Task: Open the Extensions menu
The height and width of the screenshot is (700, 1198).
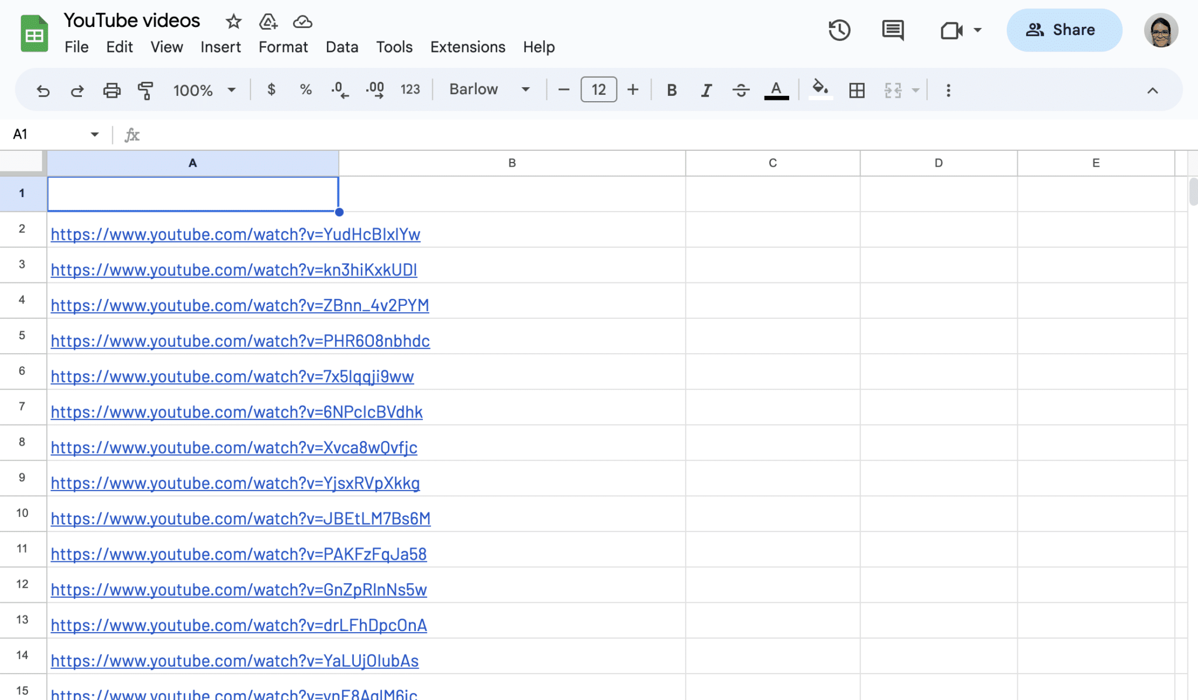Action: (x=467, y=47)
